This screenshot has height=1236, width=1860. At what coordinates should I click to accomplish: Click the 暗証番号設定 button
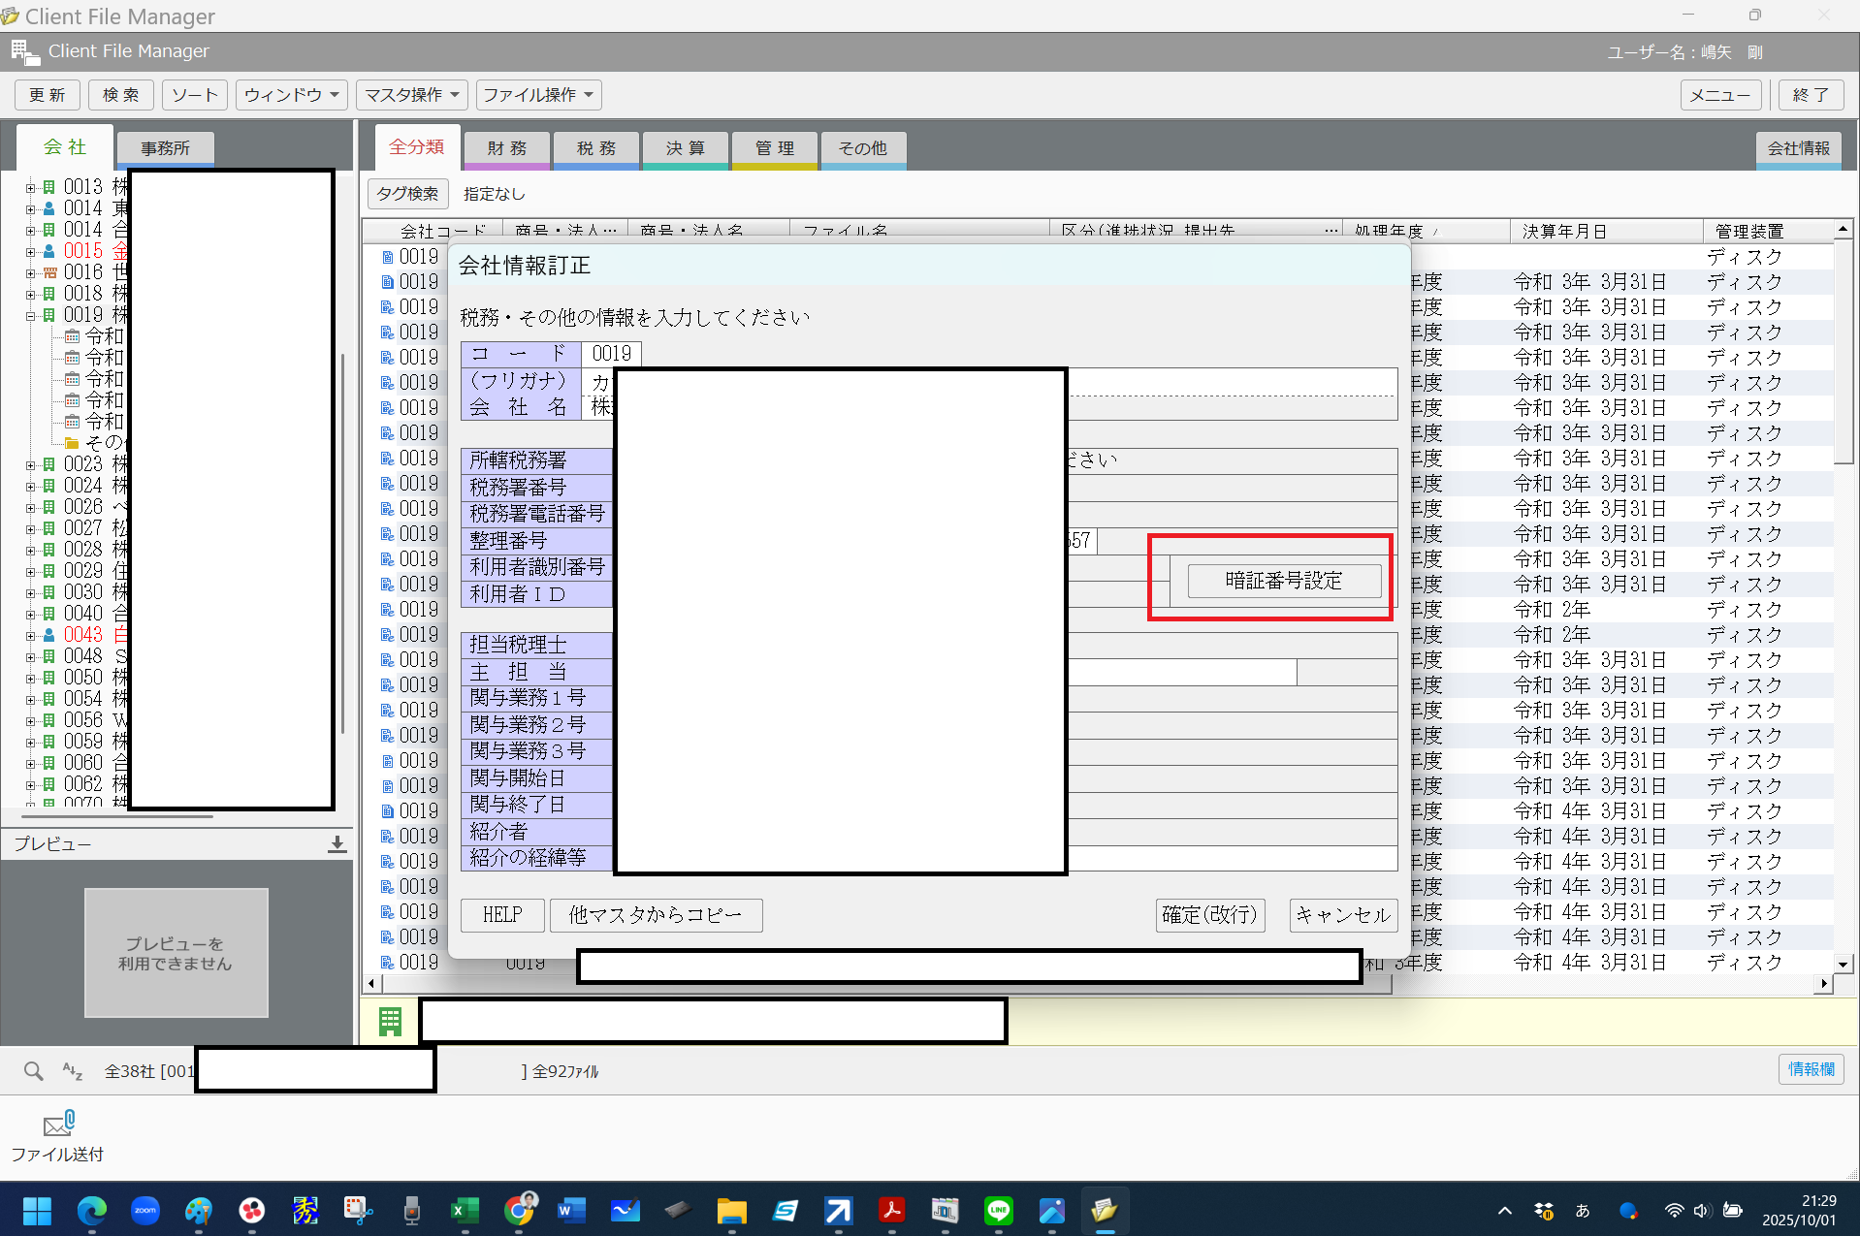click(x=1284, y=581)
